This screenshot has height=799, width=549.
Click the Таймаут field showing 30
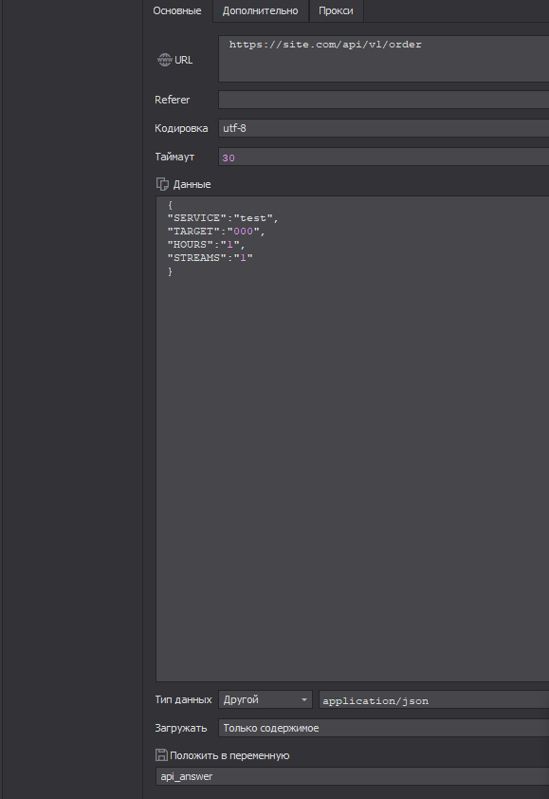[x=383, y=157]
